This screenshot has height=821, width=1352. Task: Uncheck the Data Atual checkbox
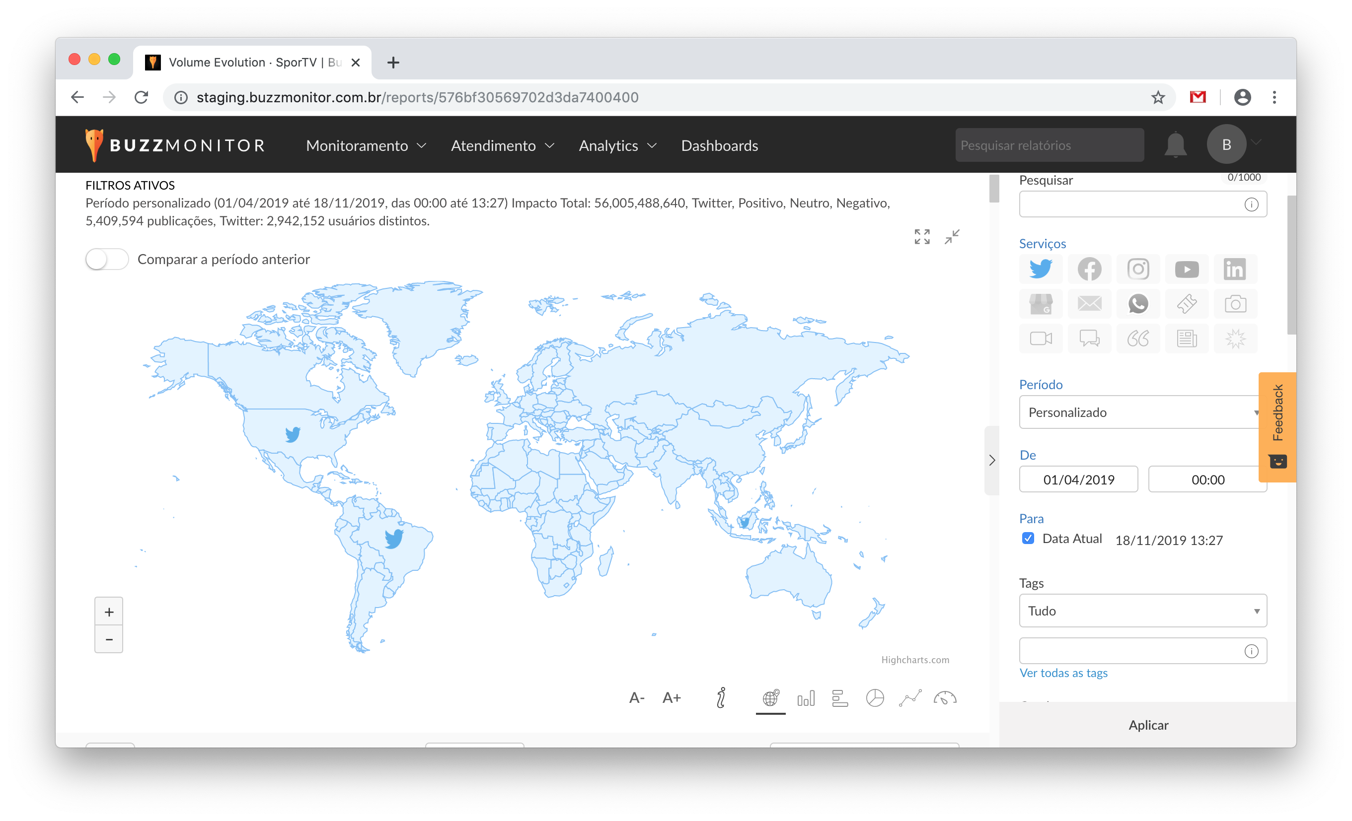click(x=1028, y=538)
